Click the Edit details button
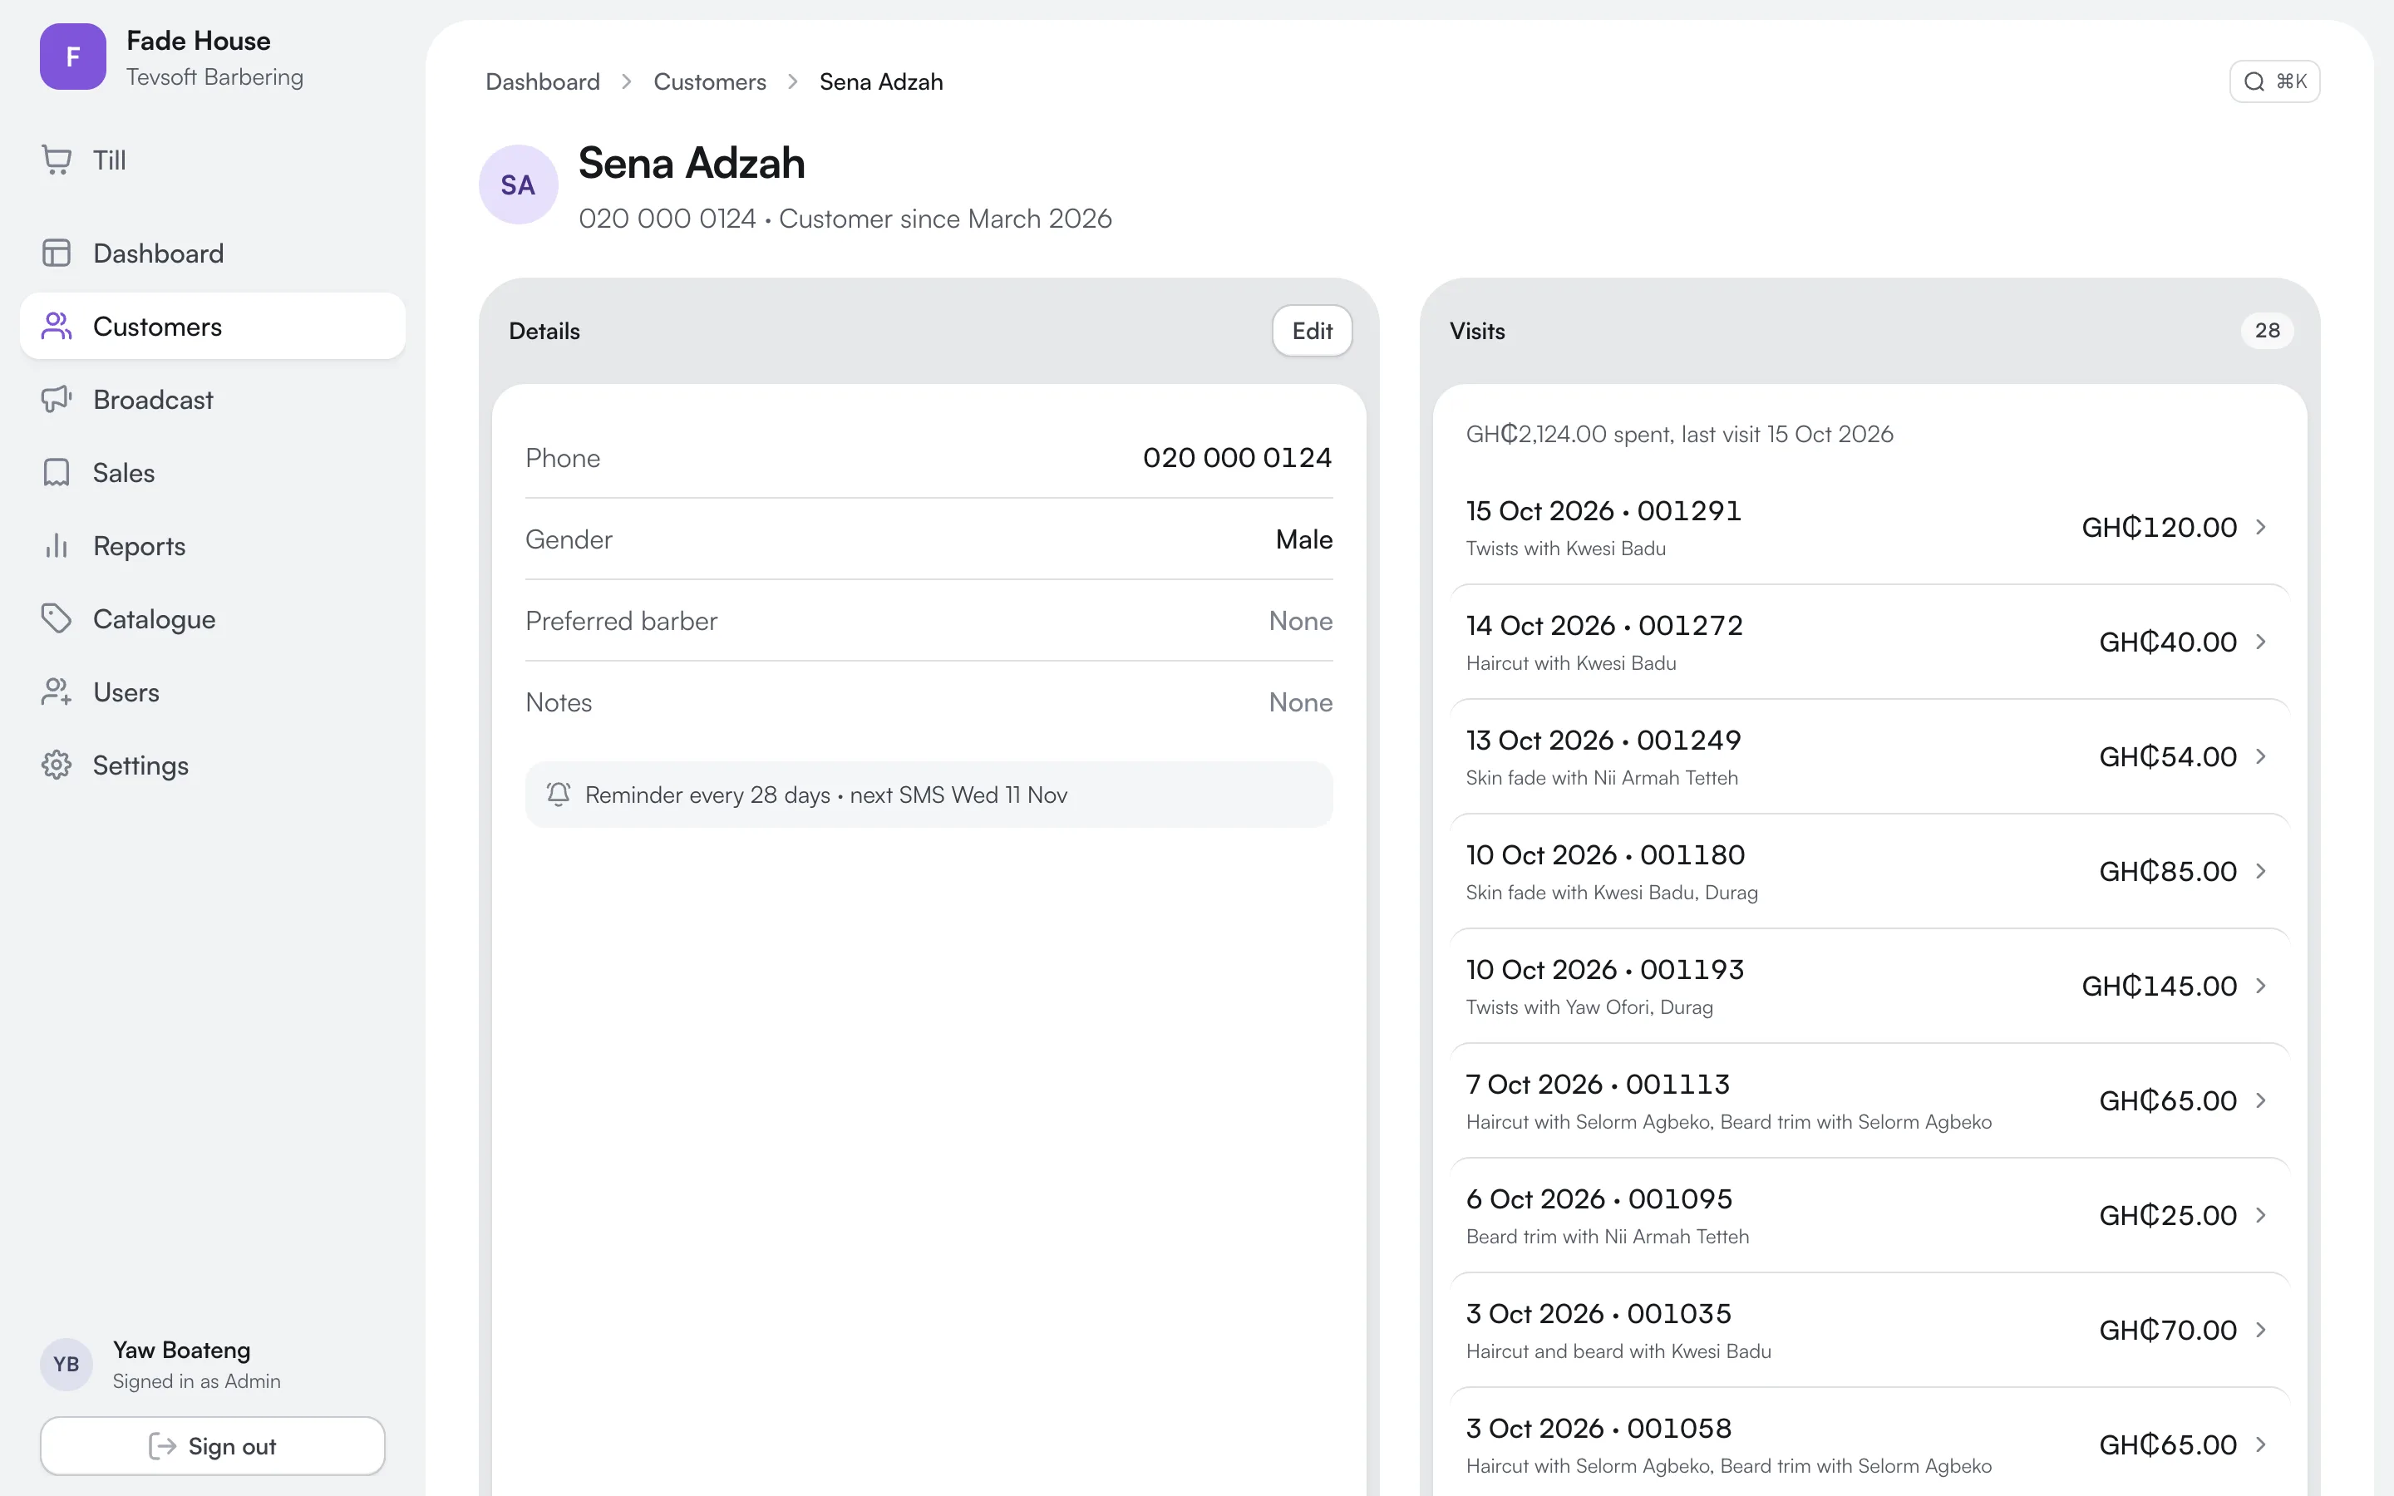 click(1312, 332)
